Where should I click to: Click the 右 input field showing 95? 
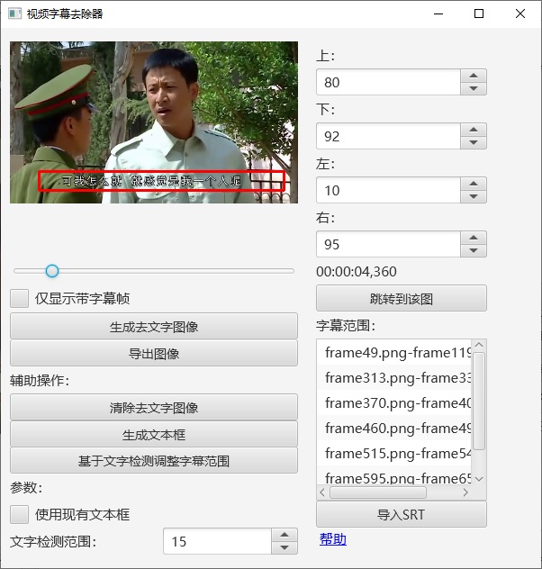[x=388, y=244]
